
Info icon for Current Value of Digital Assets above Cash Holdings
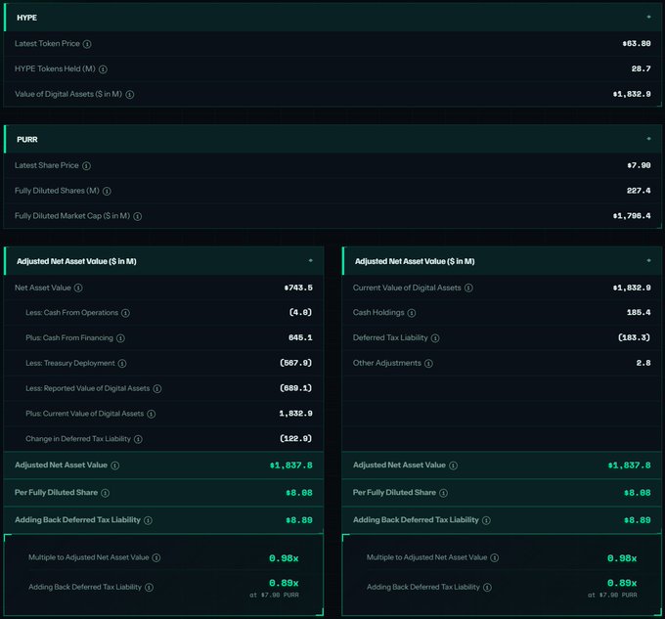[468, 287]
